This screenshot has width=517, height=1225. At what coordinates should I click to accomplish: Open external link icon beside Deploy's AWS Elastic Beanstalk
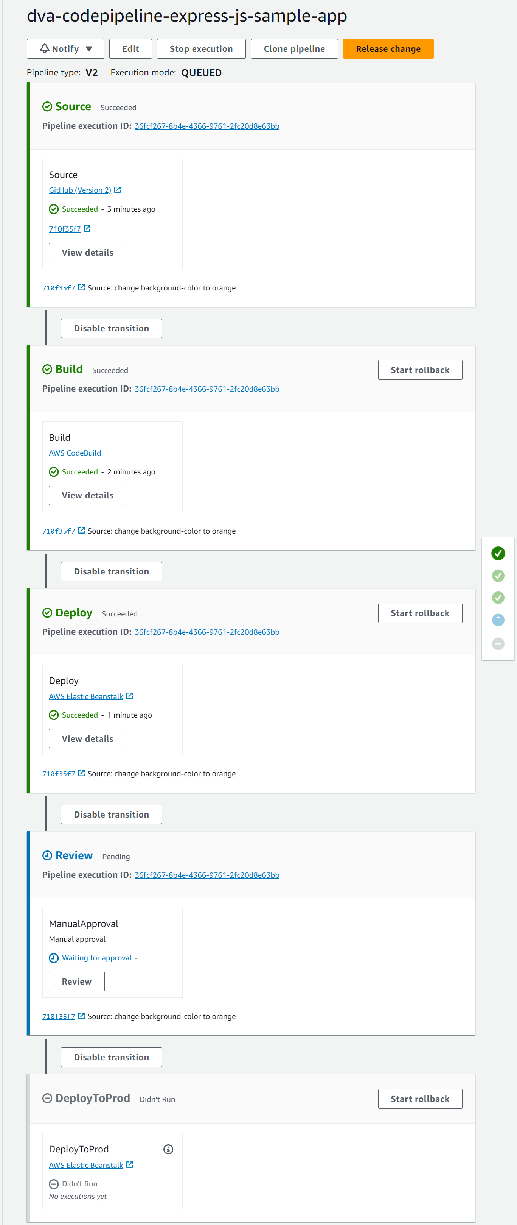pyautogui.click(x=130, y=696)
